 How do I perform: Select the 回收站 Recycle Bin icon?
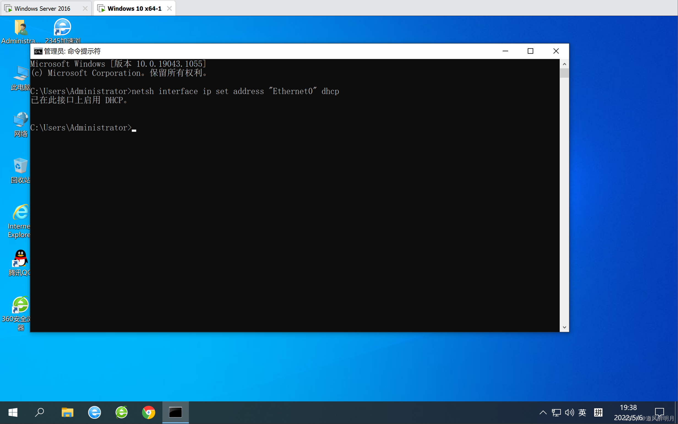tap(20, 170)
